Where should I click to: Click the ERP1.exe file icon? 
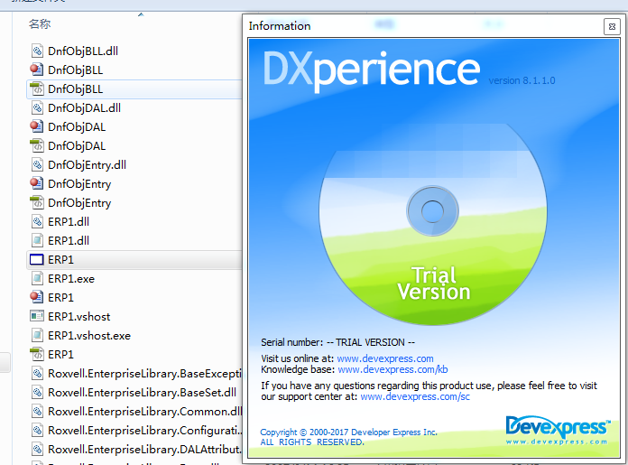(x=37, y=278)
